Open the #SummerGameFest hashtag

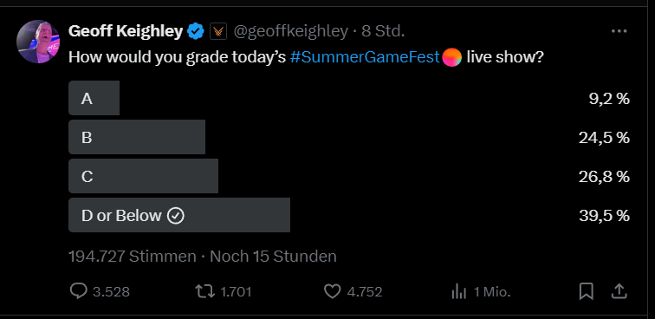tap(365, 57)
